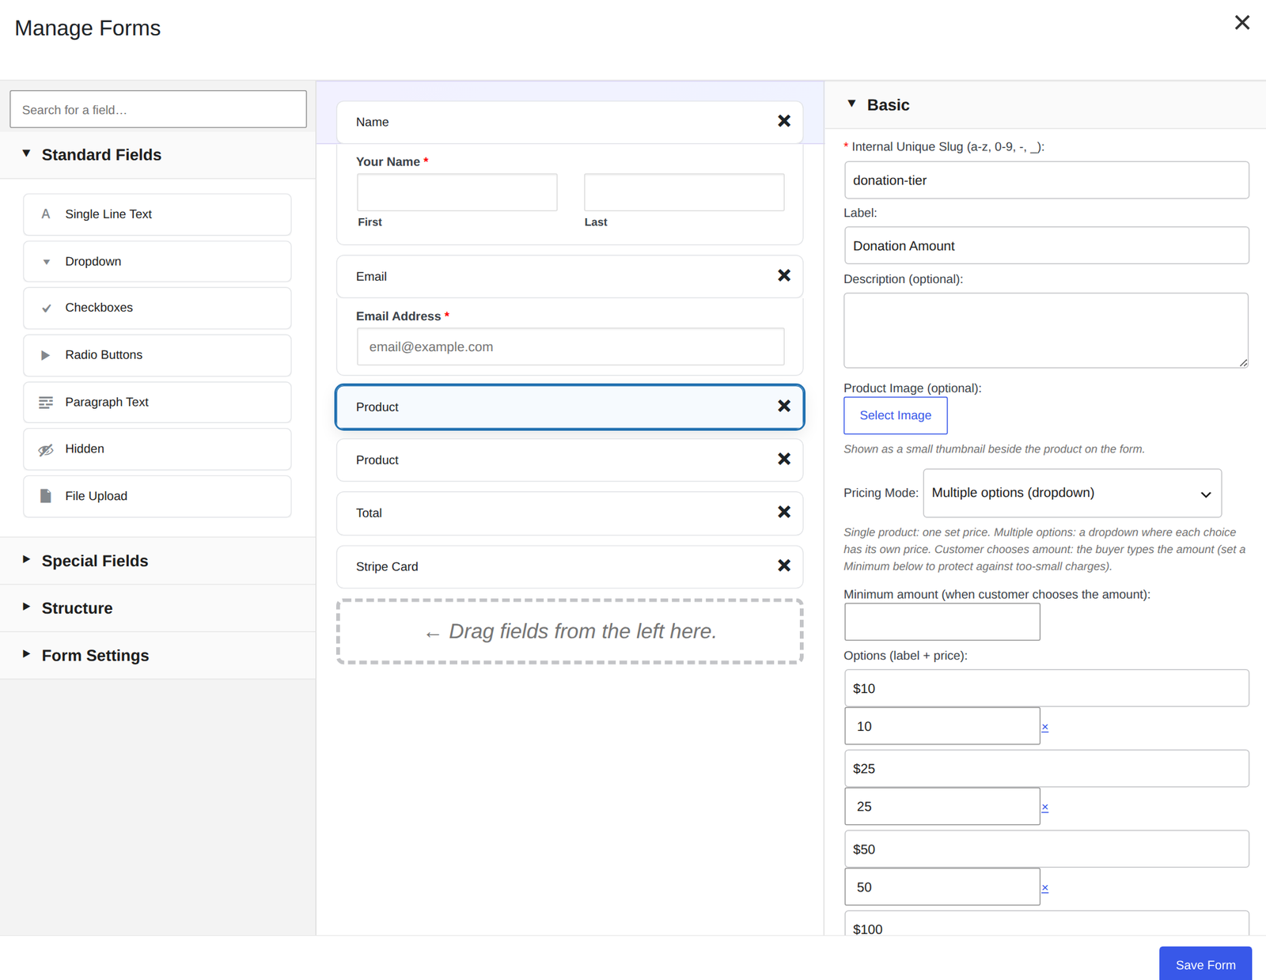The width and height of the screenshot is (1266, 980).
Task: Click the Select Image button
Action: pyautogui.click(x=895, y=415)
